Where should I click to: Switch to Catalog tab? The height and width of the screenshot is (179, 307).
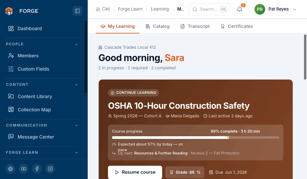(157, 27)
